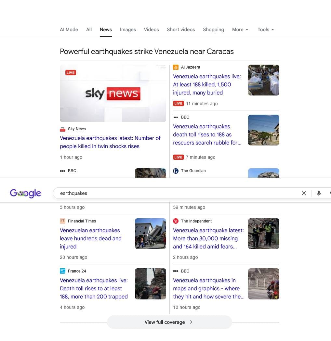Click the '1 hour ago' timestamp
The image size is (331, 341).
pyautogui.click(x=71, y=157)
